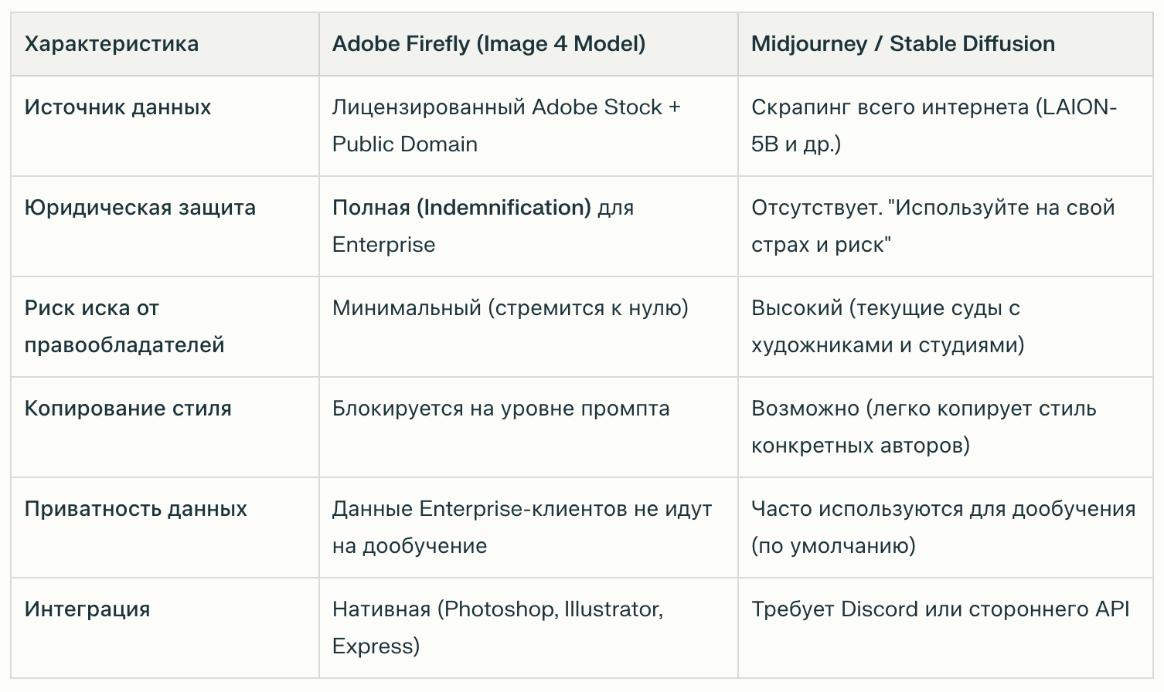Click the 'Риск иска от правообладателей' label
Screen dimensions: 1164x692
[x=124, y=326]
